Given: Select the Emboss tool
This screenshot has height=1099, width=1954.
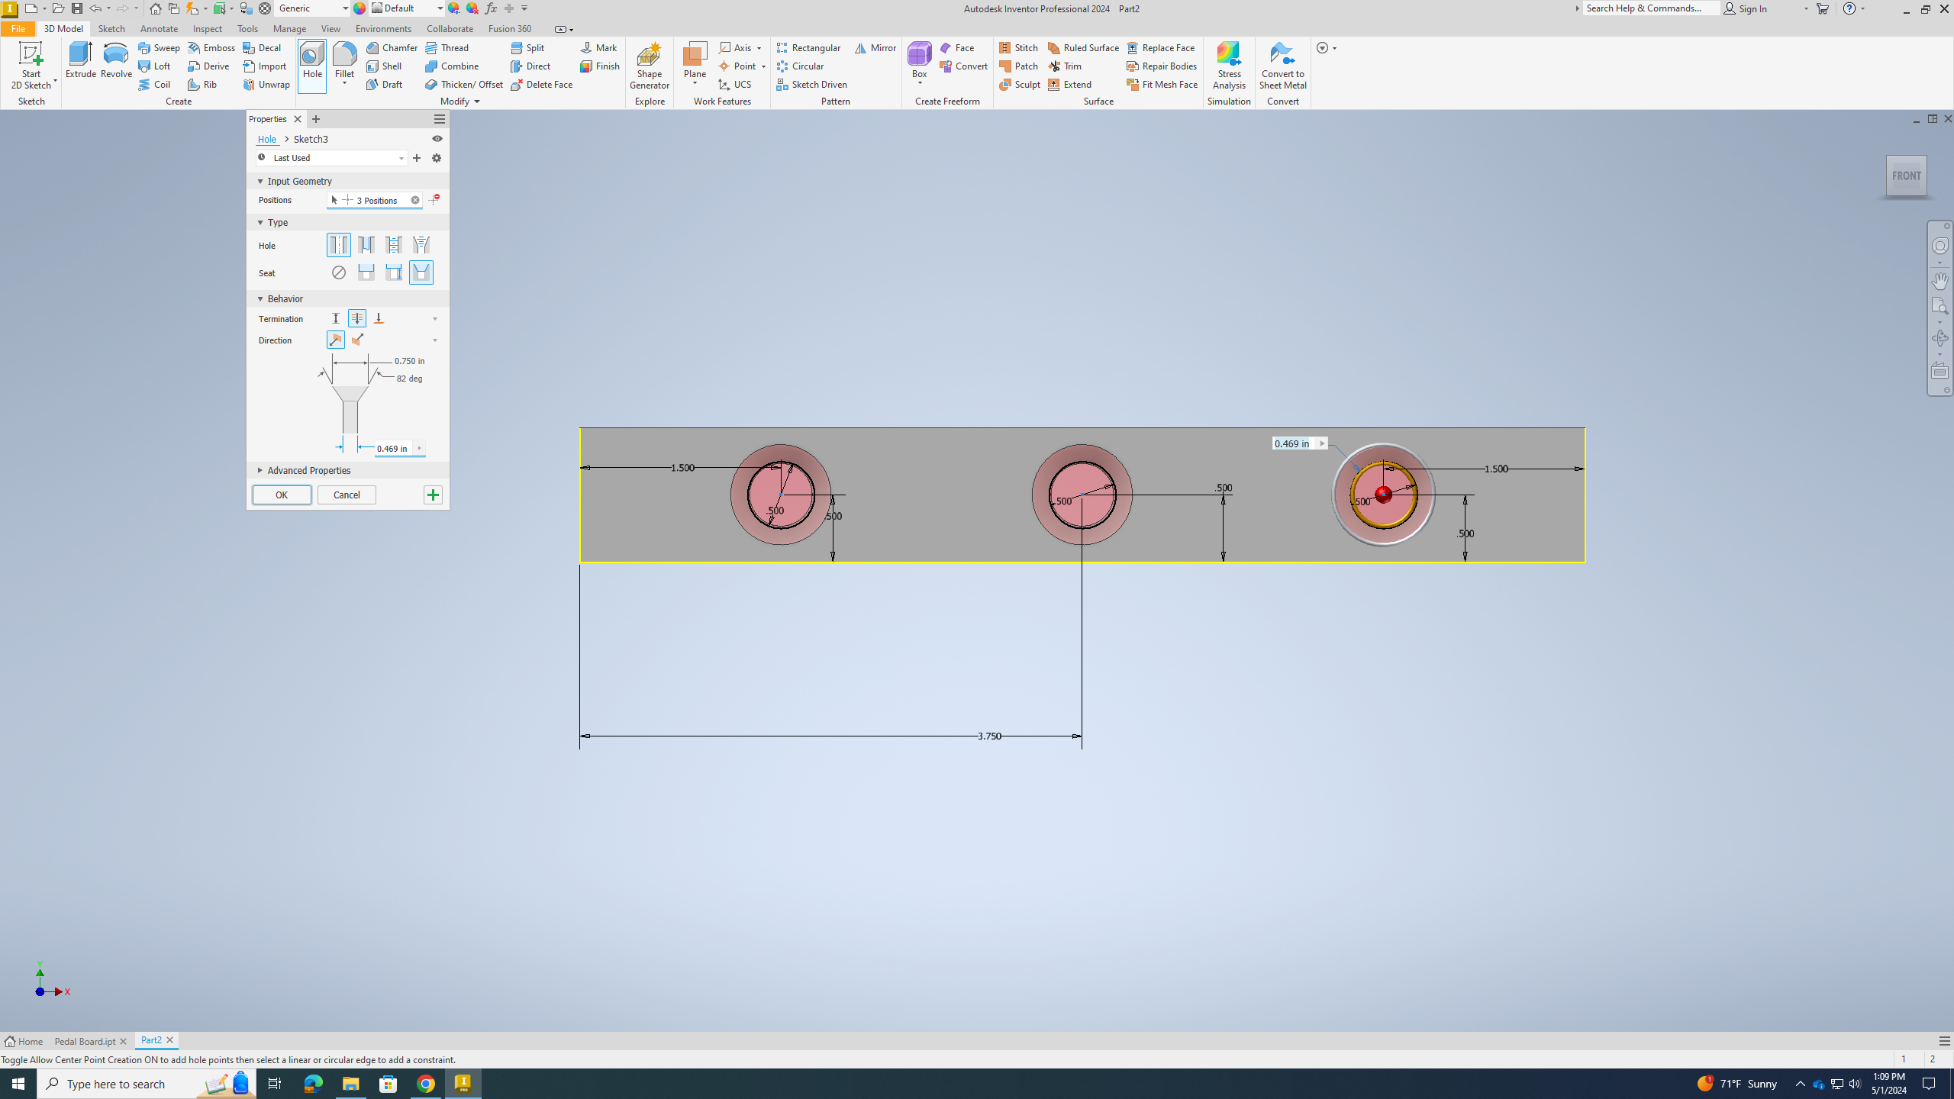Looking at the screenshot, I should (211, 47).
